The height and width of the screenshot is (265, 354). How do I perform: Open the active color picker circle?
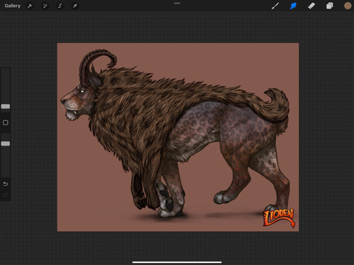coord(348,6)
